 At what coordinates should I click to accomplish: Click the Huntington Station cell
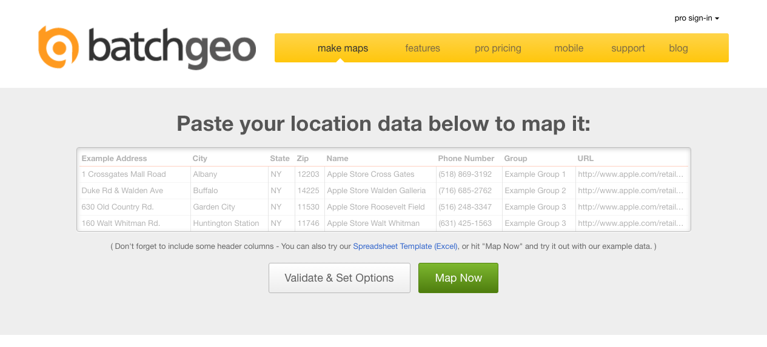pyautogui.click(x=230, y=223)
